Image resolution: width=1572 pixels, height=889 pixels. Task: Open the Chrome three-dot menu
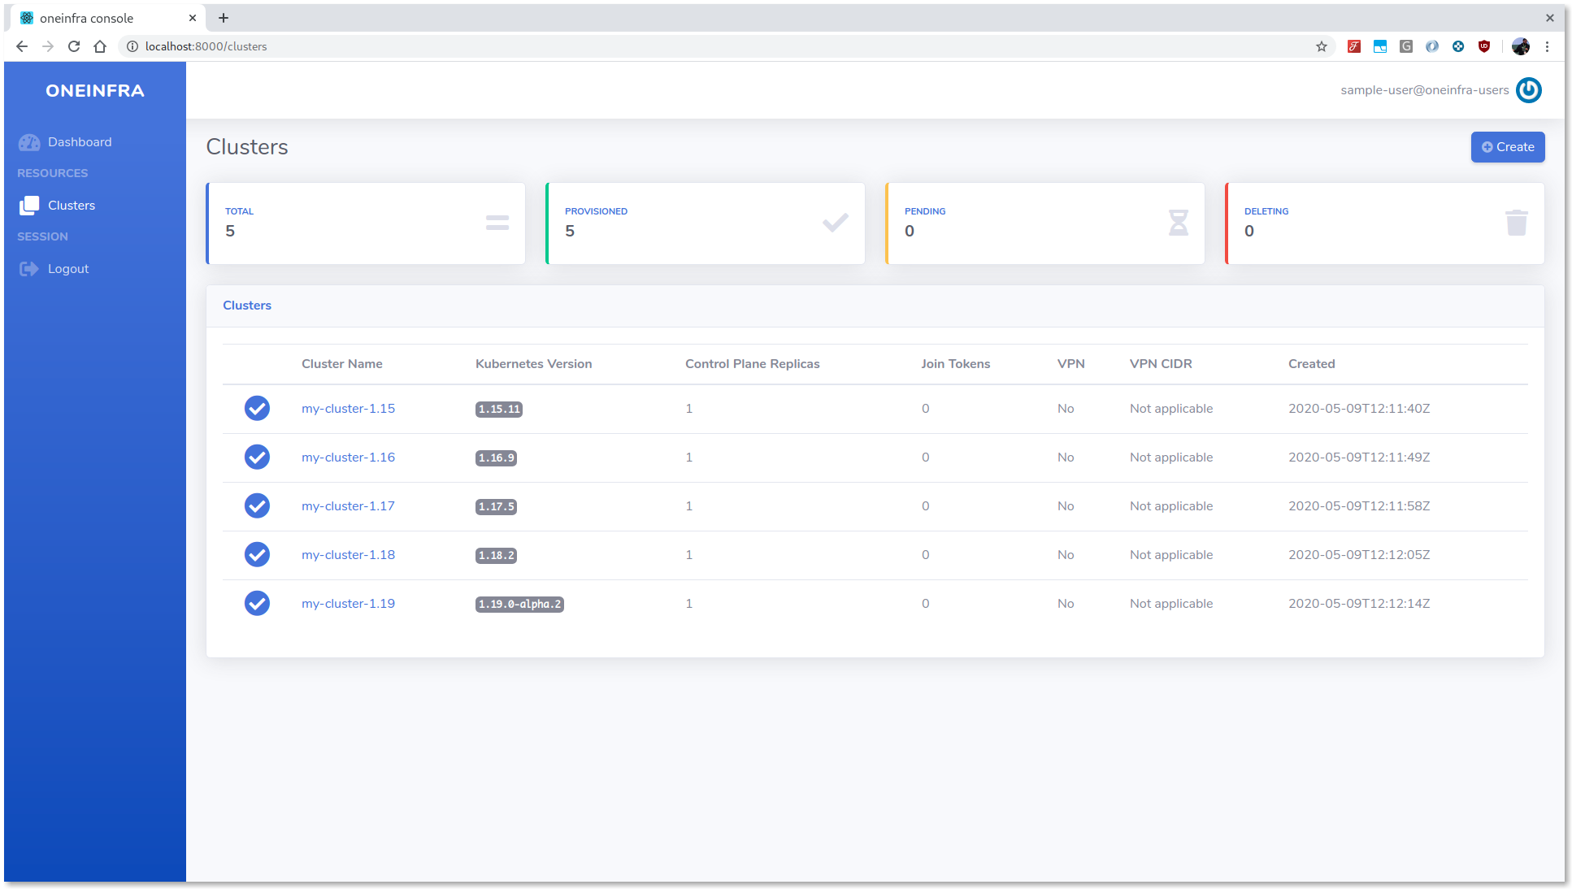coord(1548,46)
